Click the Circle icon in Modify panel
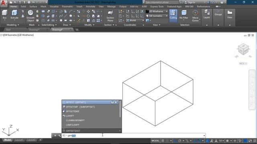 tap(88, 16)
